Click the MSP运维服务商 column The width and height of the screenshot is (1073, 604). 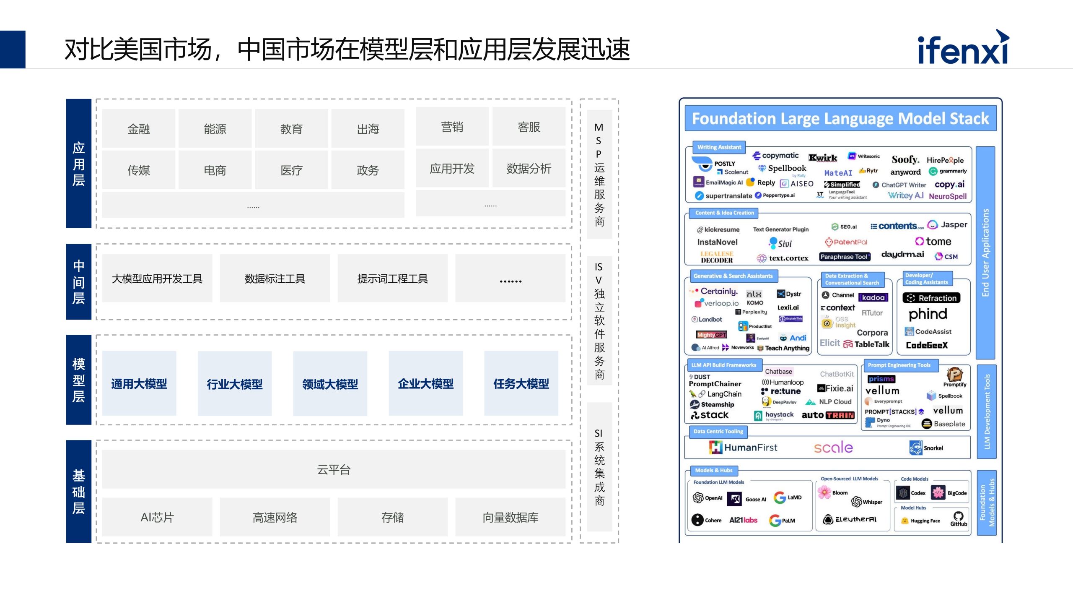(599, 174)
